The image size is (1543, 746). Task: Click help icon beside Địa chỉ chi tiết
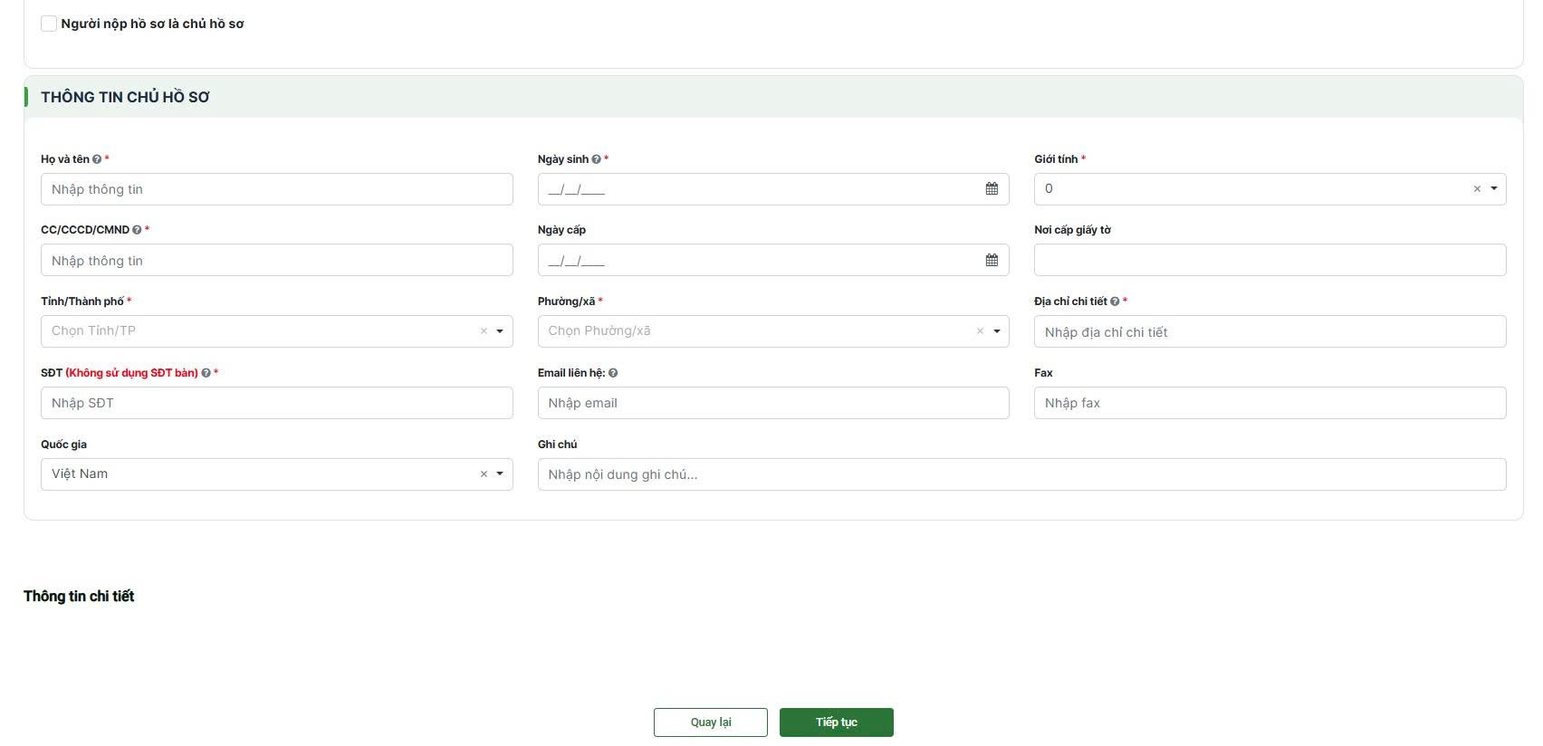1115,301
